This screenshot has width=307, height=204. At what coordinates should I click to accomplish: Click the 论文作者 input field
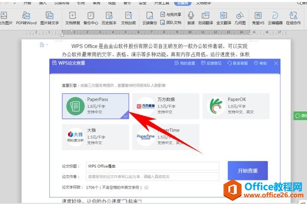[x=153, y=176]
